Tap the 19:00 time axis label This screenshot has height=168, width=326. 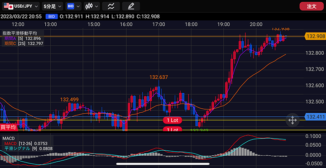(224, 24)
